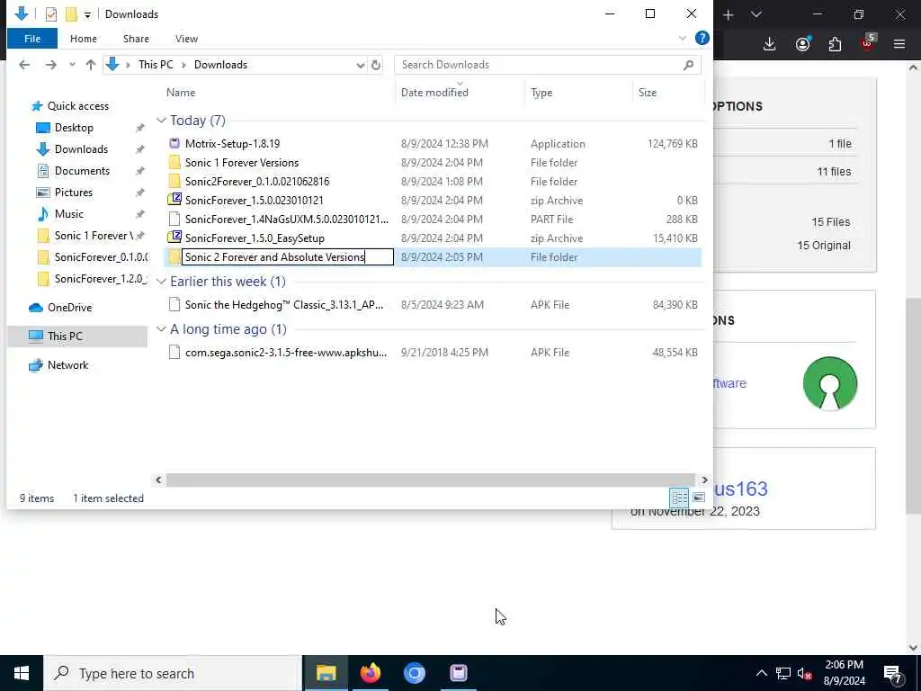The image size is (921, 691).
Task: Open recent locations dropdown arrow
Action: [x=72, y=65]
